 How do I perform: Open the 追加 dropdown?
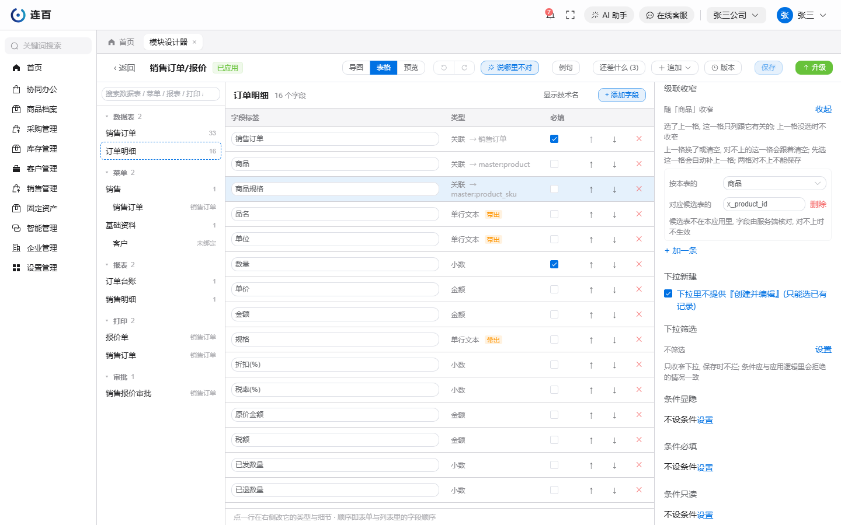pos(675,68)
